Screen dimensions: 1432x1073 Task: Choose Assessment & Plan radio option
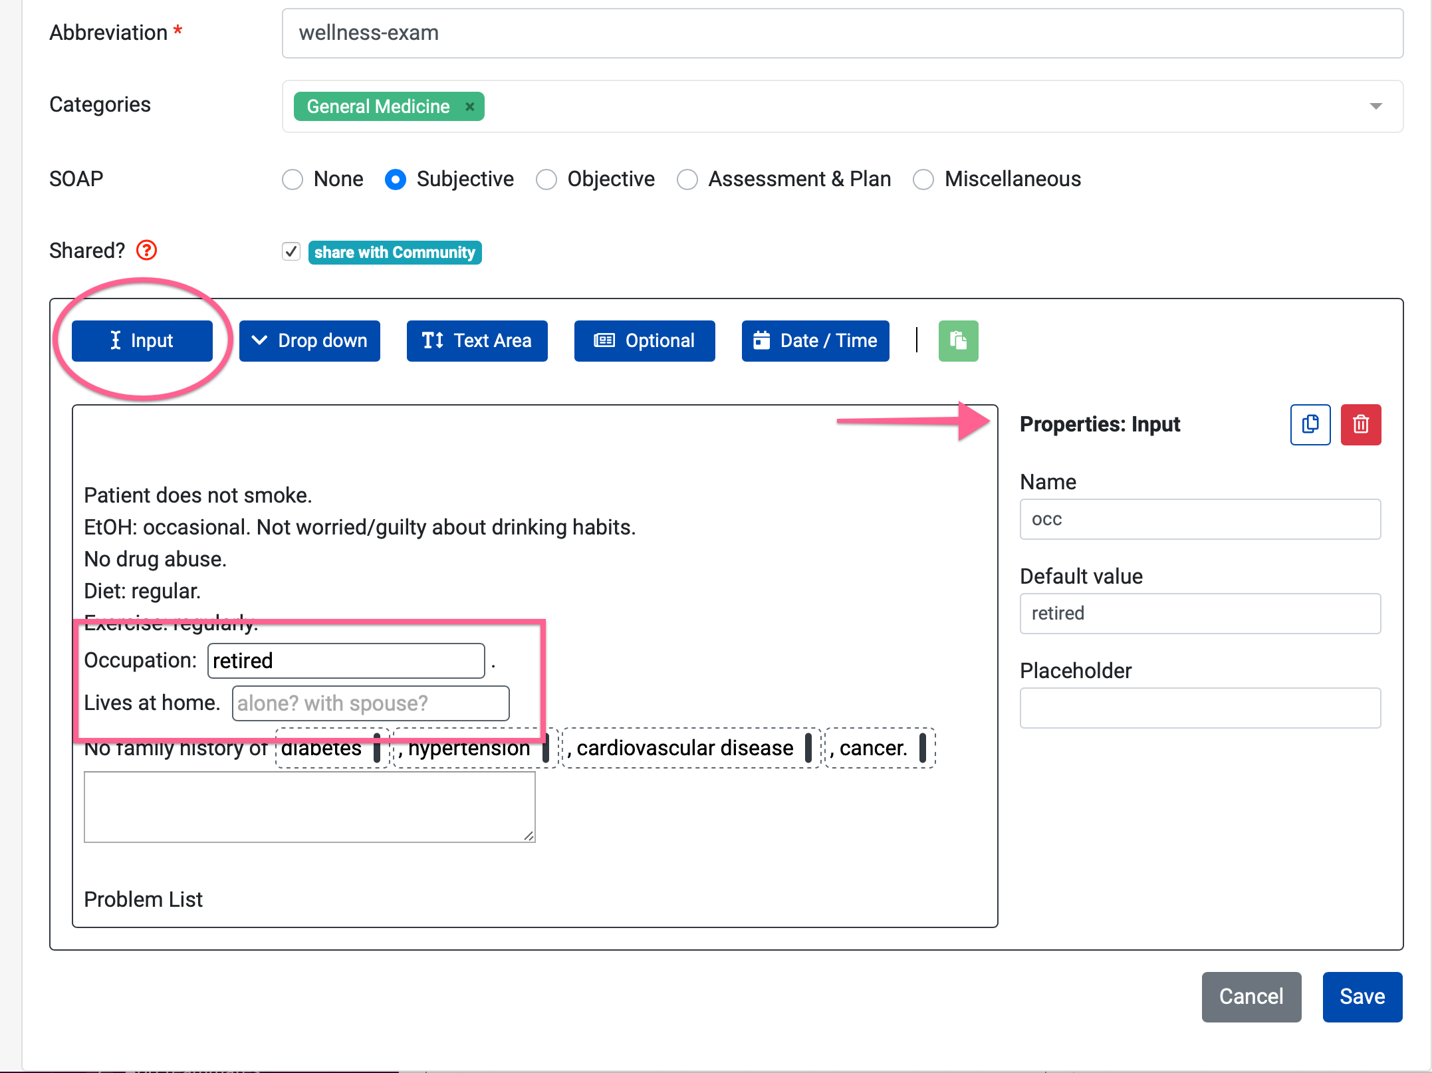tap(687, 179)
